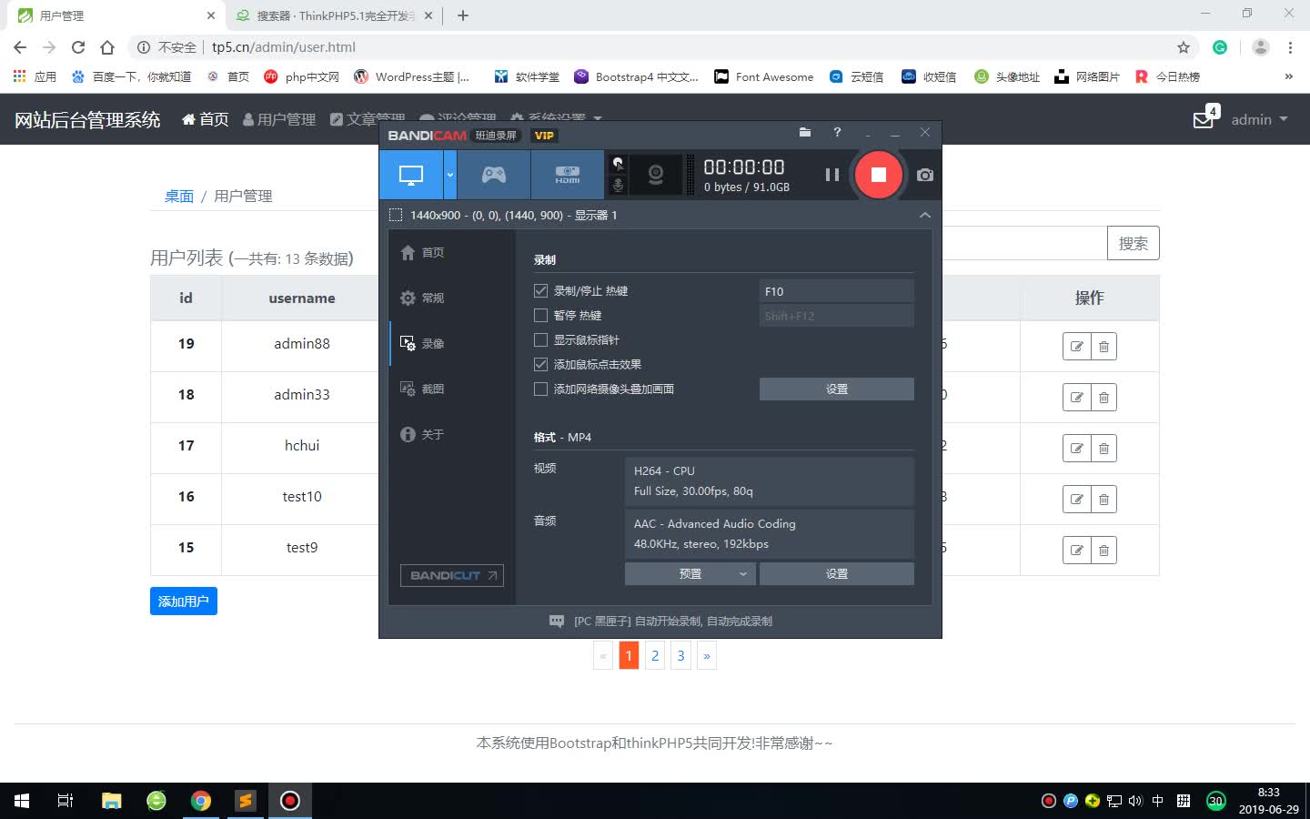Open Chrome three-dot menu

tap(1290, 47)
